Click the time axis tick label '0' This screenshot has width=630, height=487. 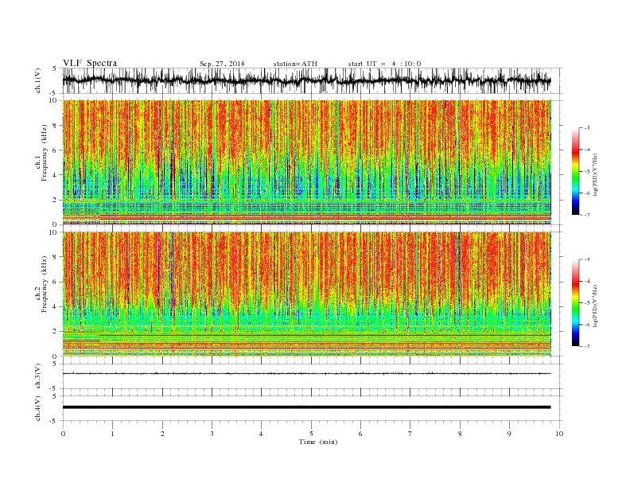pos(63,434)
